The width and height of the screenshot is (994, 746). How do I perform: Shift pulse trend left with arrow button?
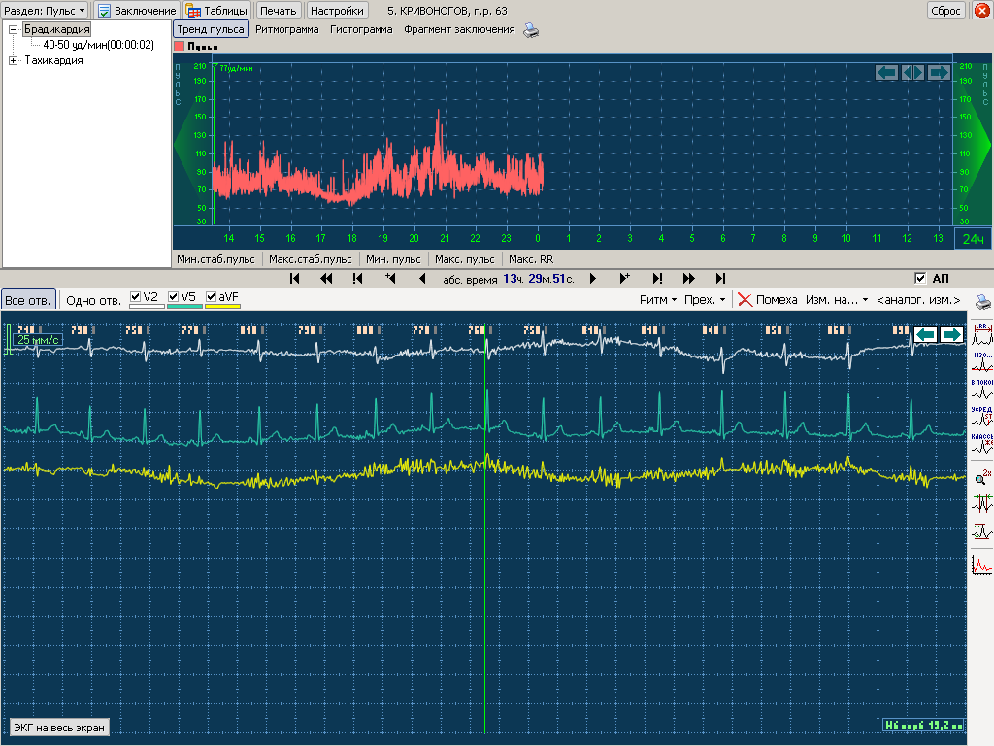coord(886,72)
